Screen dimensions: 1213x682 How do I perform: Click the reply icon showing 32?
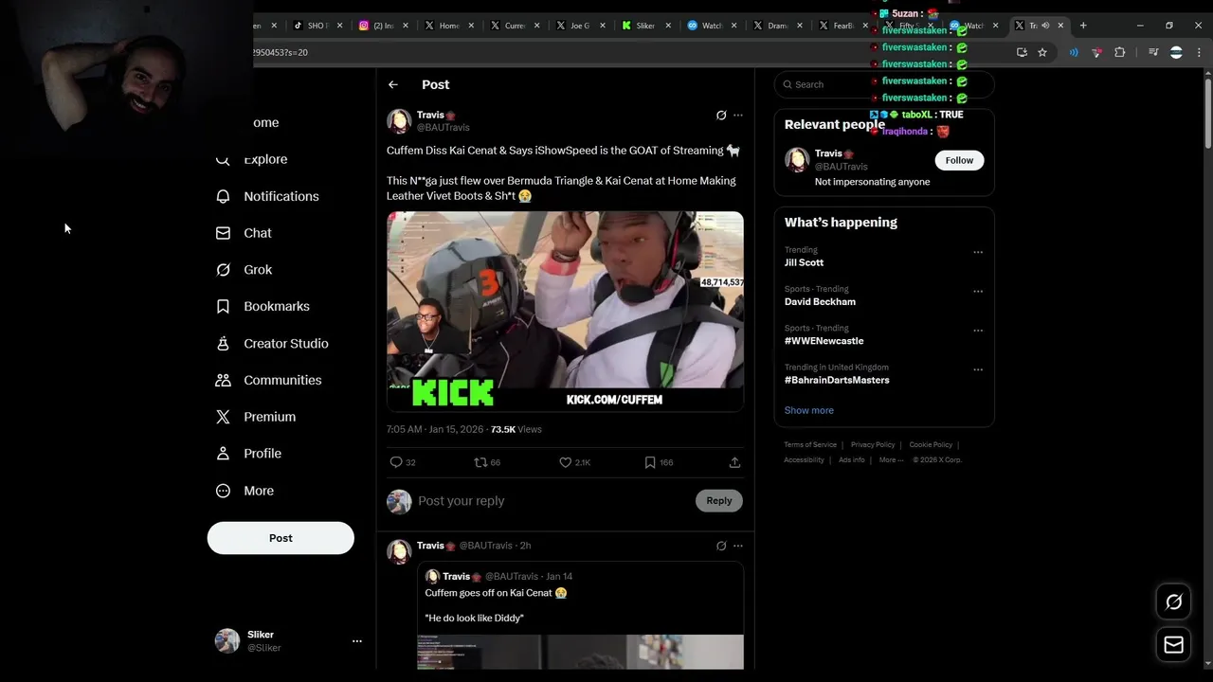396,462
